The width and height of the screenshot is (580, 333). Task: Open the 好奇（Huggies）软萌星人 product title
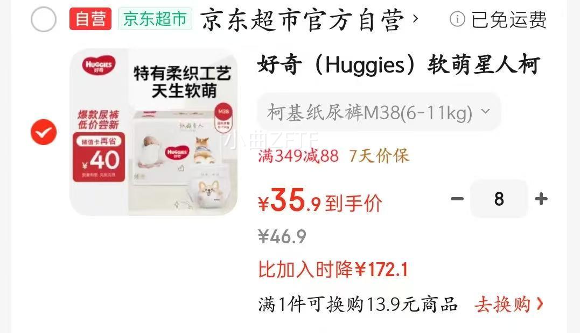coord(399,65)
